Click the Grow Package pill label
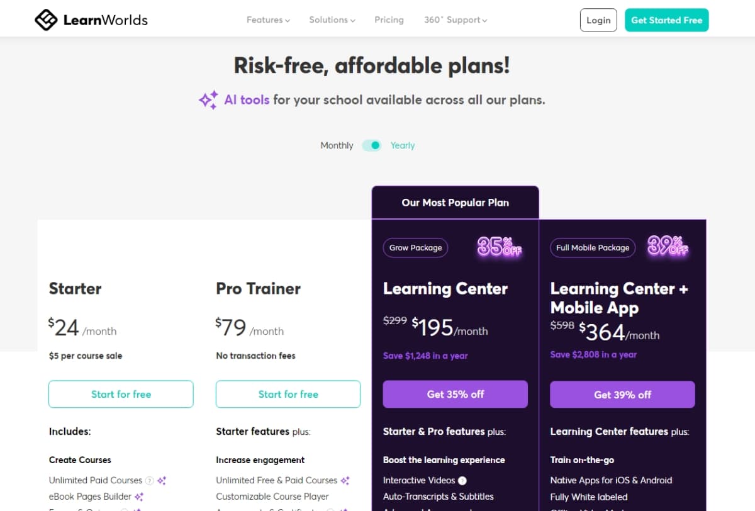755x511 pixels. (x=416, y=247)
